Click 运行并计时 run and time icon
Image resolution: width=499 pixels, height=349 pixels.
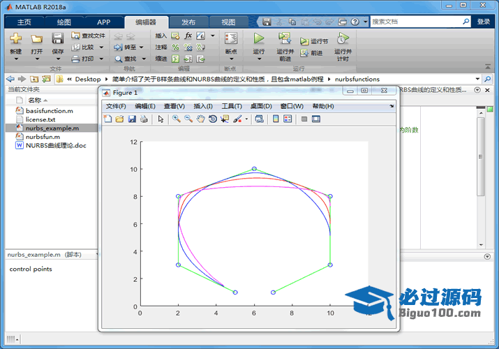343,38
